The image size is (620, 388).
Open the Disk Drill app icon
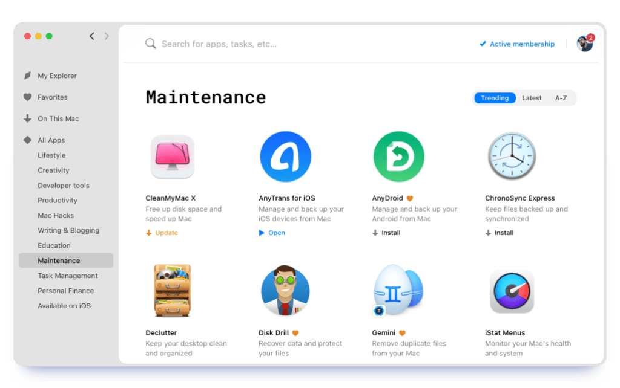pyautogui.click(x=285, y=291)
